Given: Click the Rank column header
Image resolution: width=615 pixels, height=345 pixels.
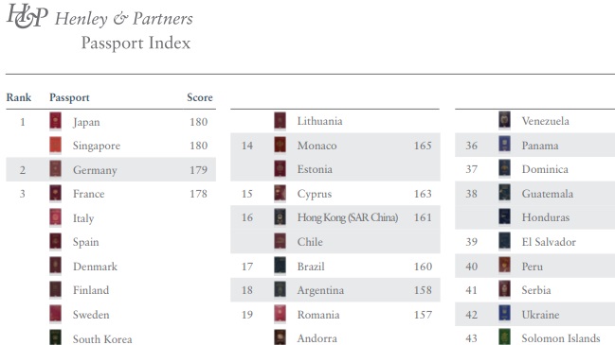Looking at the screenshot, I should click(18, 97).
